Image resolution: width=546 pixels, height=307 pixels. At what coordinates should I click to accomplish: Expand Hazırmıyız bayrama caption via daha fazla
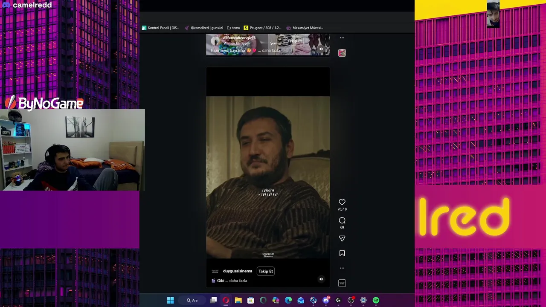(271, 50)
